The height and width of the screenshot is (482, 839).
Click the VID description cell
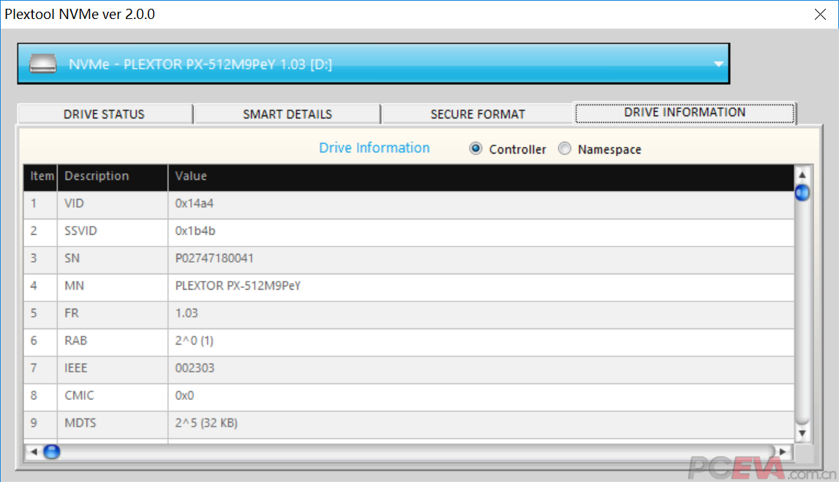pos(113,204)
